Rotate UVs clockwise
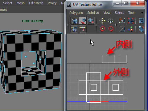The image size is (148, 111). pyautogui.click(x=111, y=29)
